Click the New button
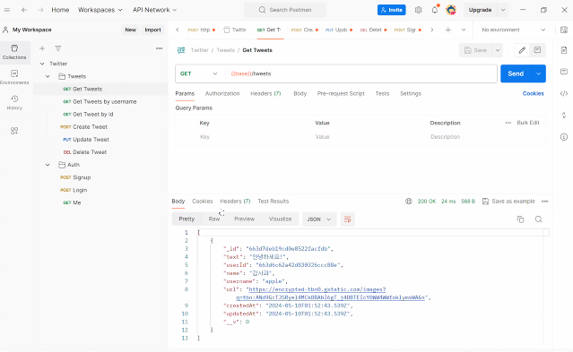 (x=130, y=30)
